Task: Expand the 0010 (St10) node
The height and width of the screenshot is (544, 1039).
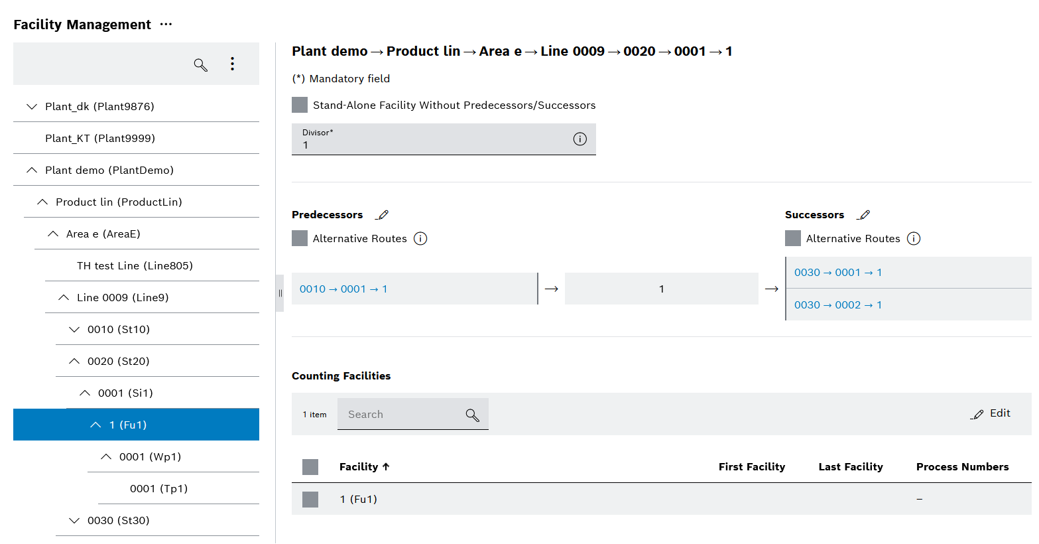Action: click(74, 328)
